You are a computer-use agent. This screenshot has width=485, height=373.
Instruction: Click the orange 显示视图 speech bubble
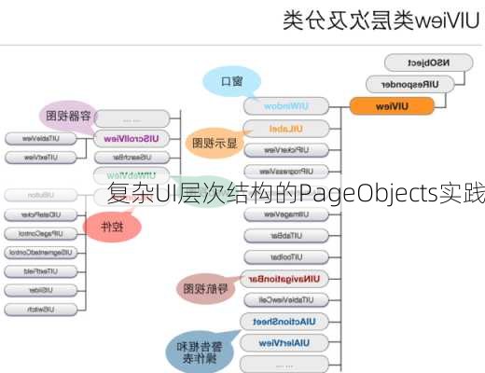(215, 144)
